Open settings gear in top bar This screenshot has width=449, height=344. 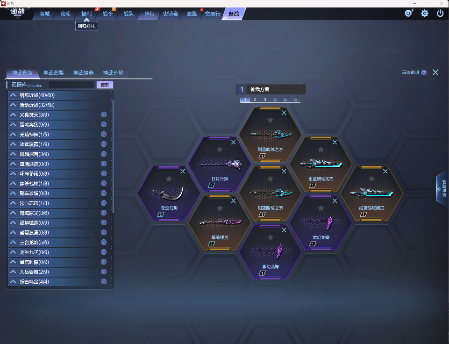pyautogui.click(x=424, y=13)
